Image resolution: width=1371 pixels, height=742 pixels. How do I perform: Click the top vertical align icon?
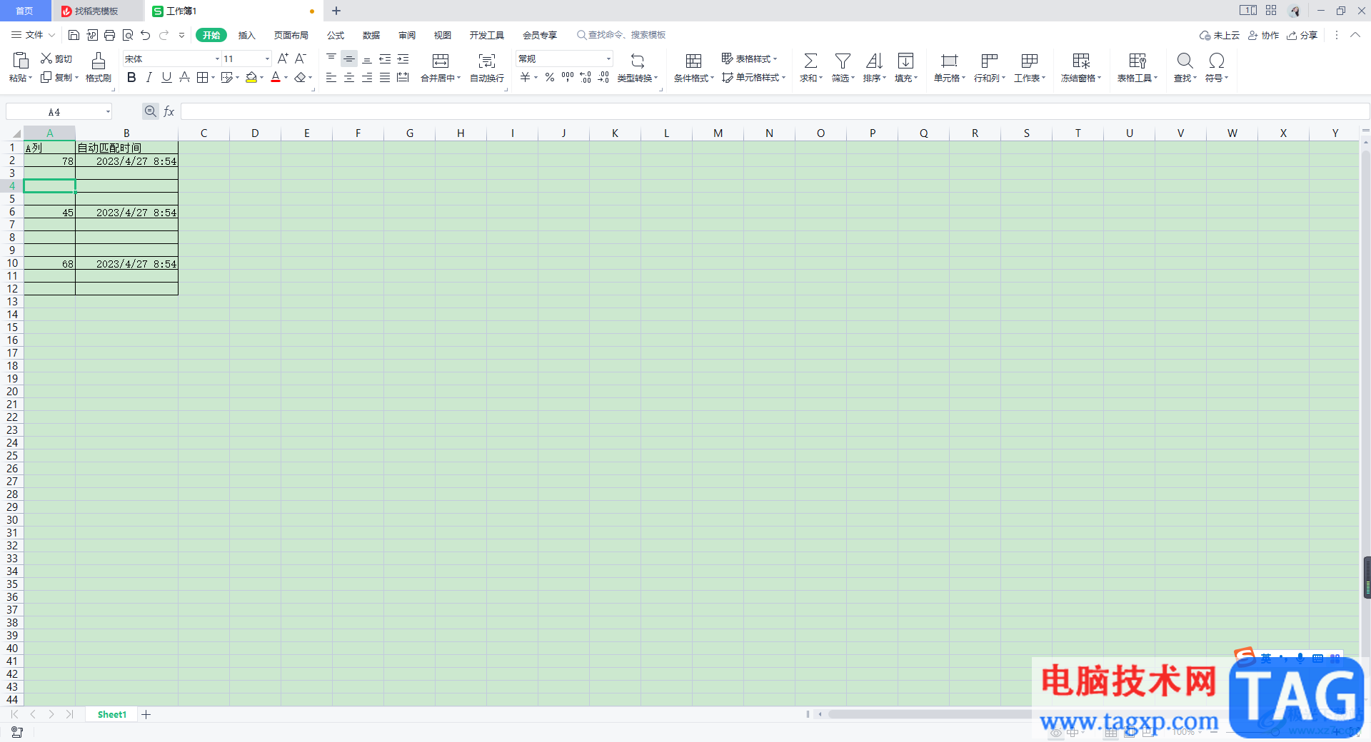click(x=331, y=59)
